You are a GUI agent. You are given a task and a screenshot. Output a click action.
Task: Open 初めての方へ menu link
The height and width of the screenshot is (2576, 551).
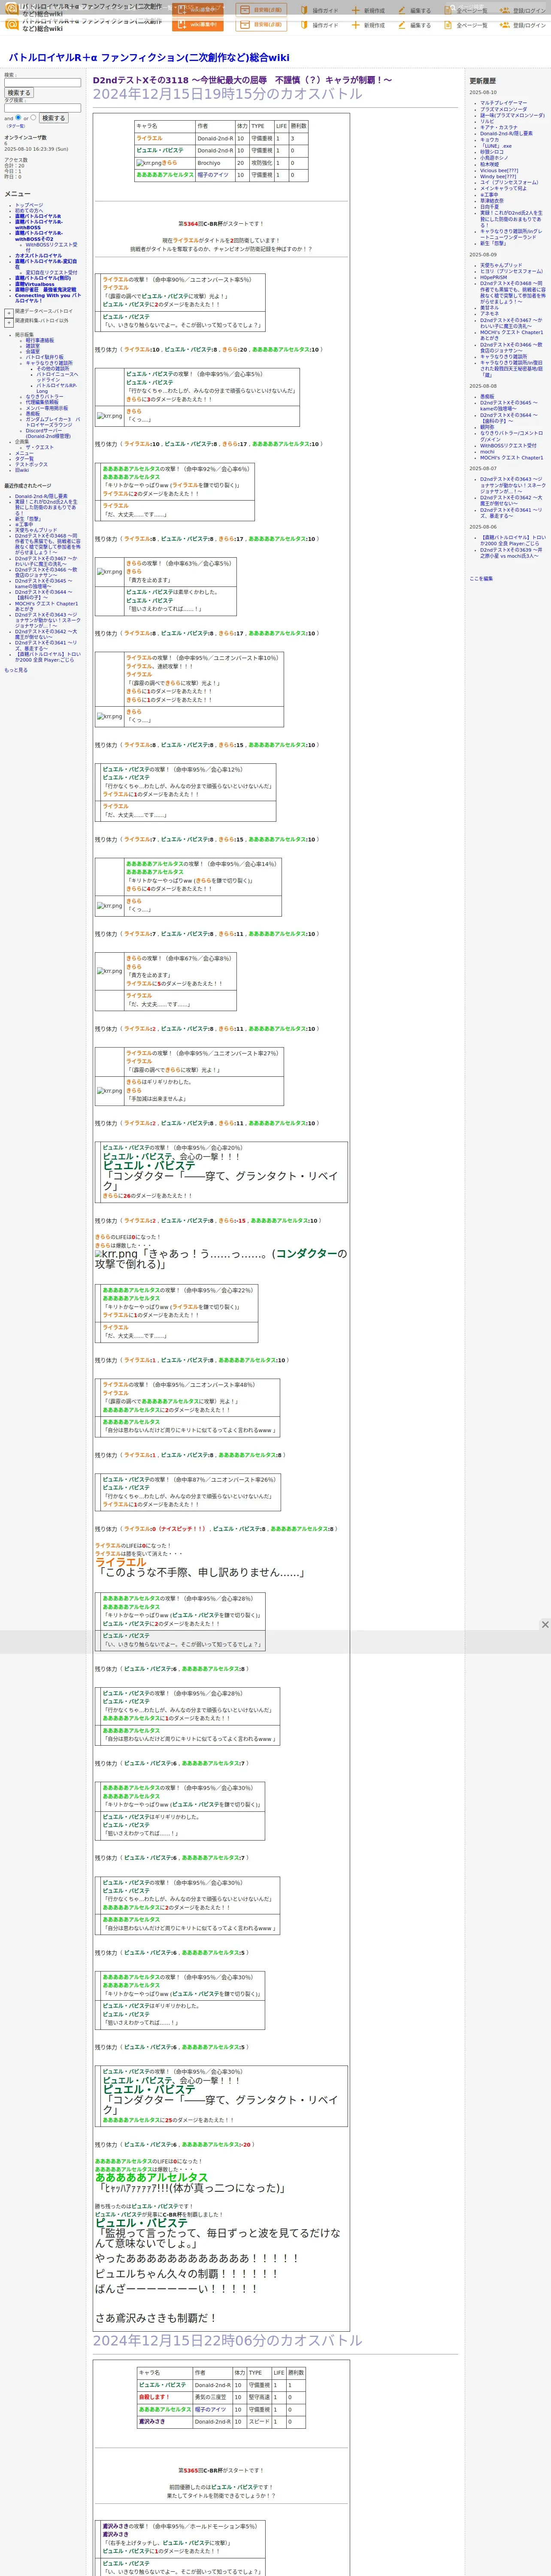pos(29,210)
